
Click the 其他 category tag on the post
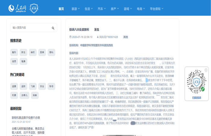[x=125, y=37]
